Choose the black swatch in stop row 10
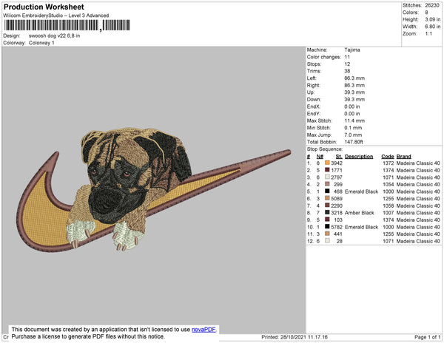The height and width of the screenshot is (343, 444). [327, 226]
